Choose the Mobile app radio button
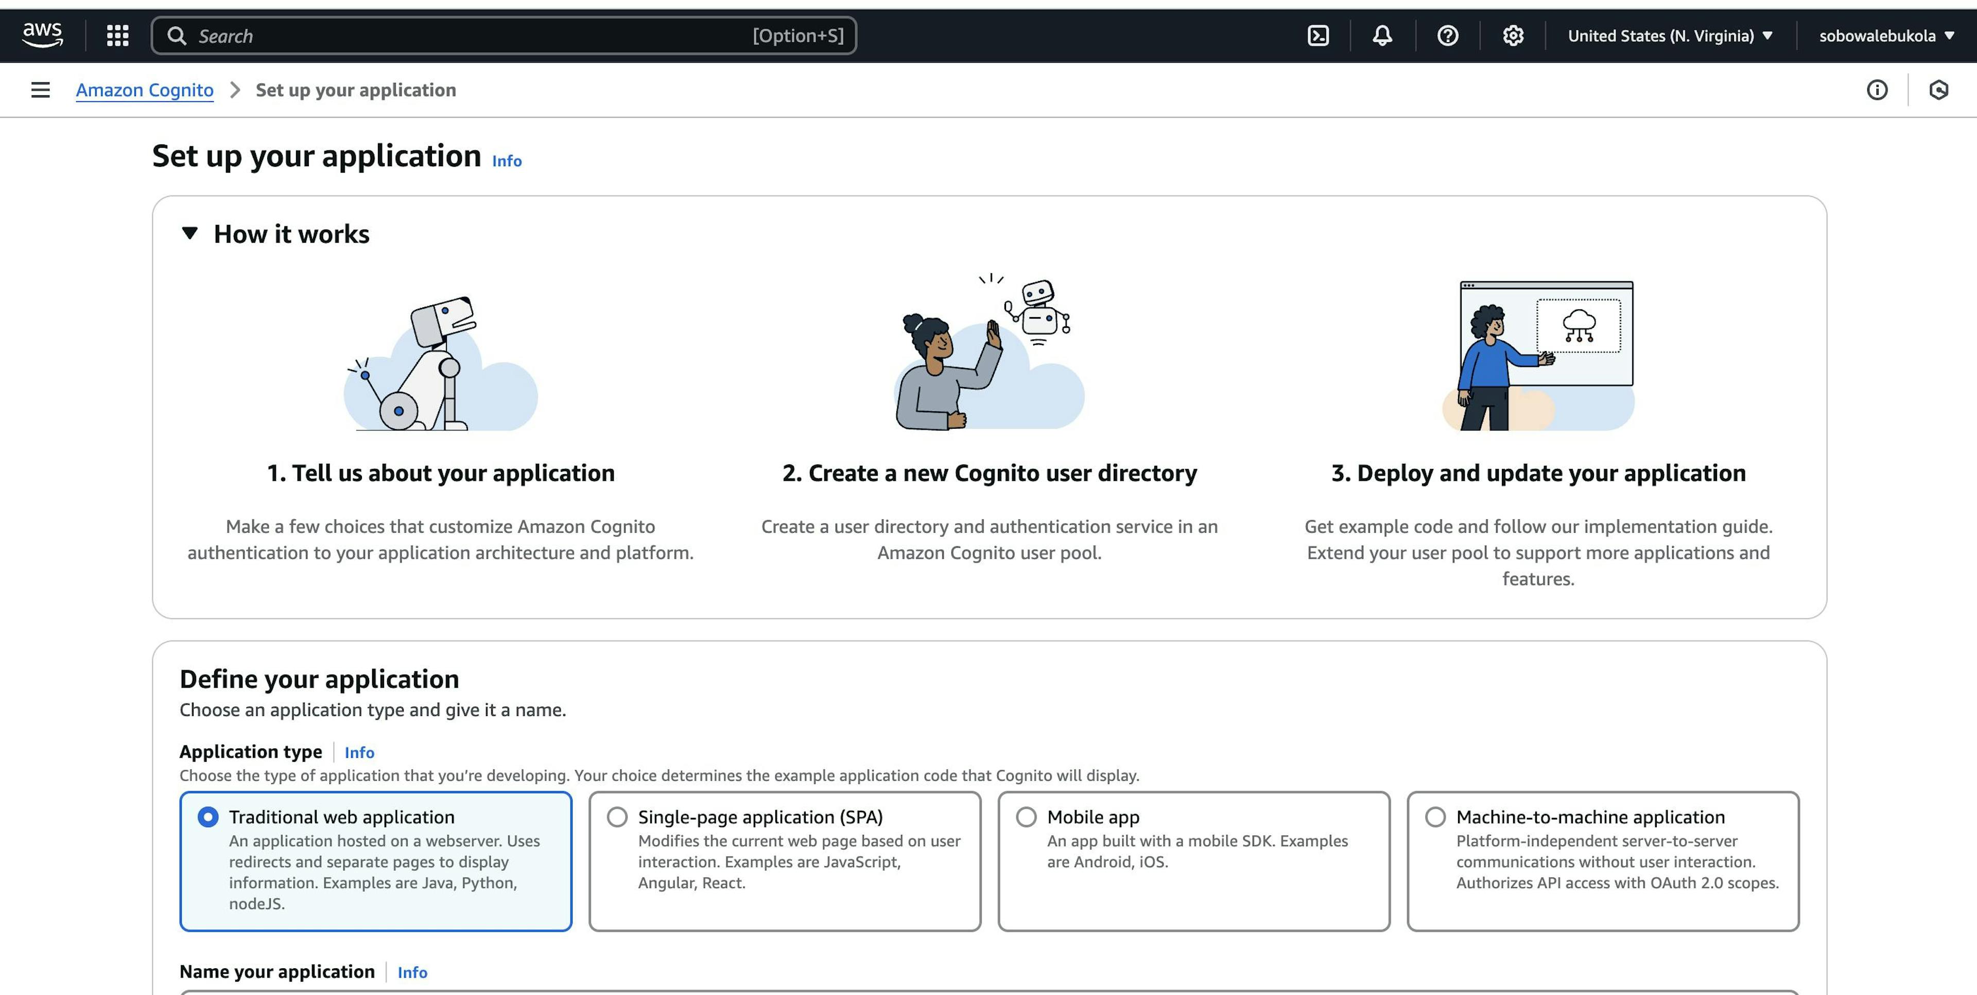Image resolution: width=1977 pixels, height=995 pixels. pos(1026,817)
